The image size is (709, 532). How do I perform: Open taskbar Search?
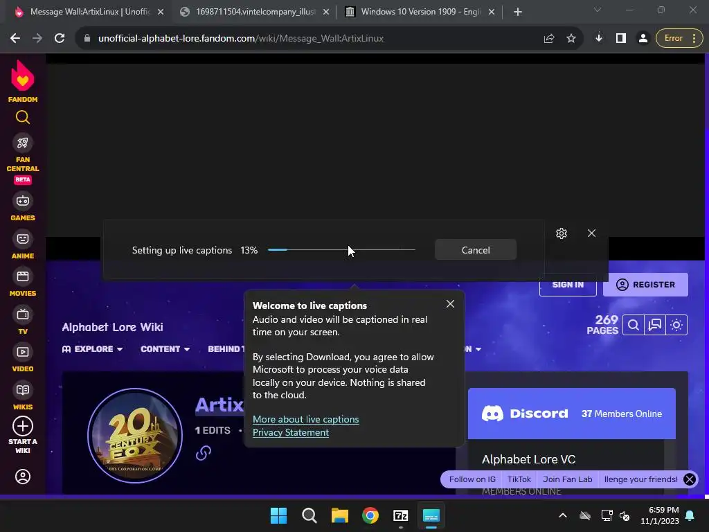point(309,515)
